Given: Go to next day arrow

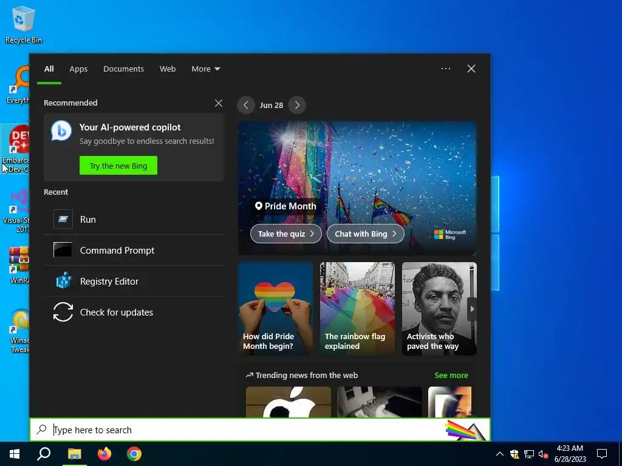Looking at the screenshot, I should coord(297,105).
